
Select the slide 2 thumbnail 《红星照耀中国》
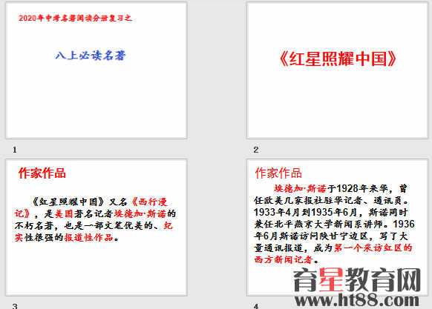[x=337, y=70]
